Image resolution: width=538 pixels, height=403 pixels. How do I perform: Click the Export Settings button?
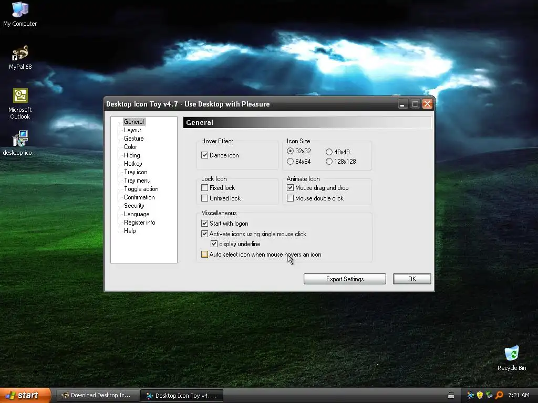(x=345, y=279)
